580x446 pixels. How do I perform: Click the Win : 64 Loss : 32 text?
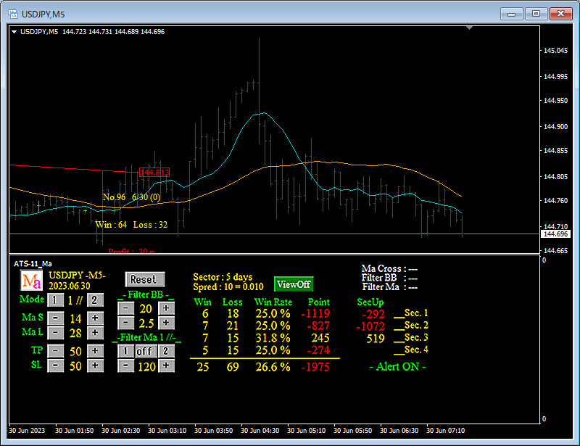tap(131, 225)
